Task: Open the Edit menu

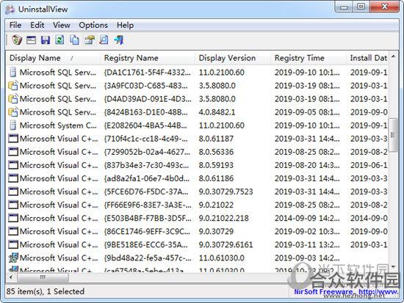Action: click(x=37, y=25)
